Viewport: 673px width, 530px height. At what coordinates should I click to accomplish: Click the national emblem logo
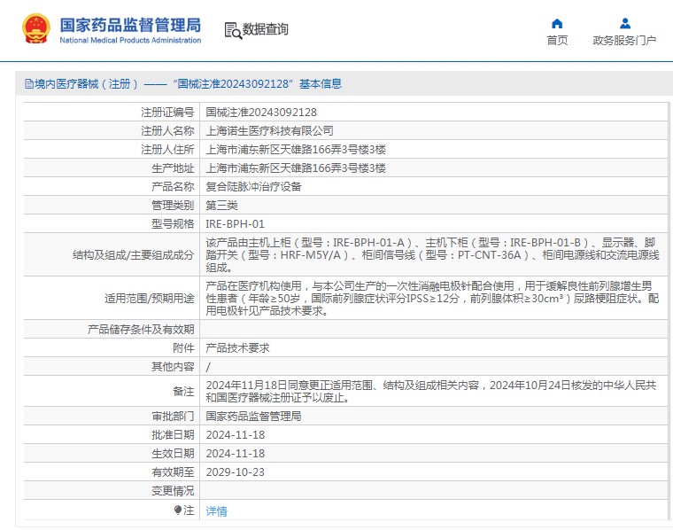click(36, 29)
